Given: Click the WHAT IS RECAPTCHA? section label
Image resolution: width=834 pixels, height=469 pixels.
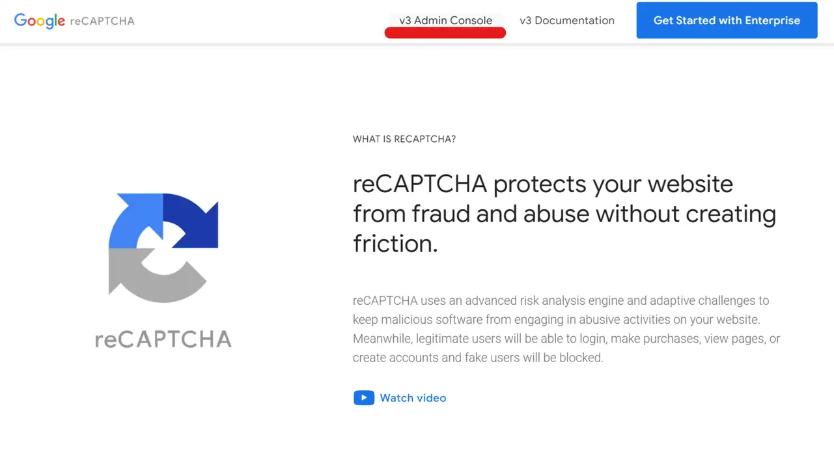Looking at the screenshot, I should [x=404, y=139].
